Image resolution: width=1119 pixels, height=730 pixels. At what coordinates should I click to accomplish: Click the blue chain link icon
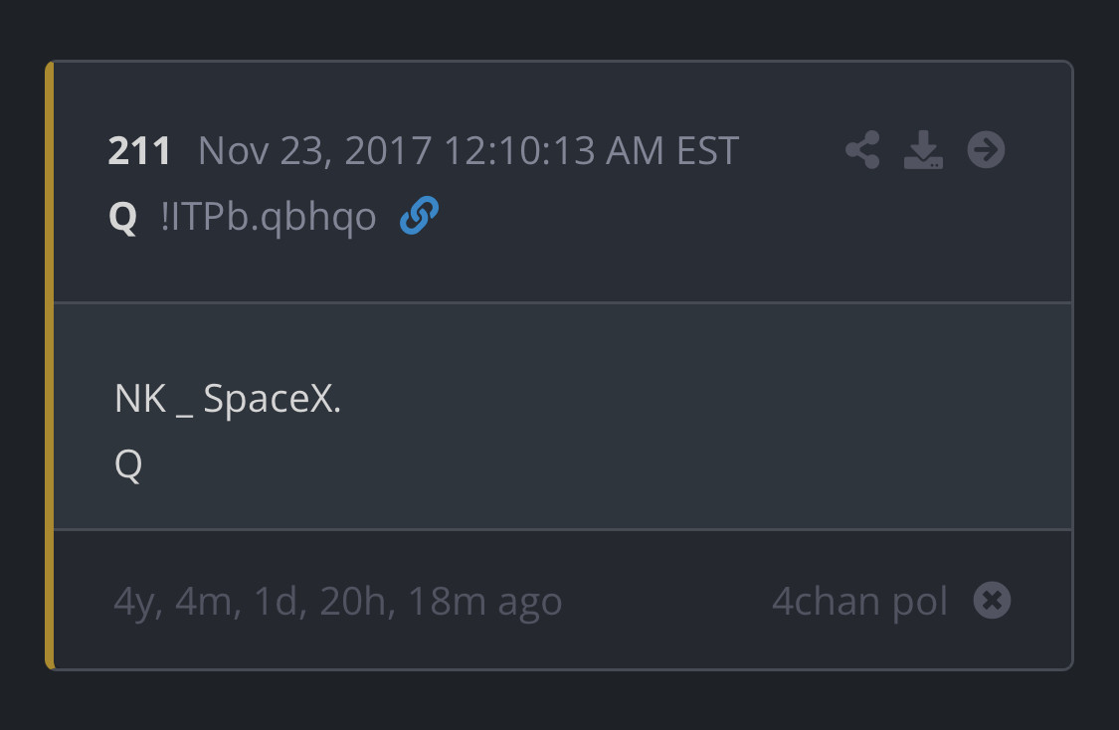(419, 216)
